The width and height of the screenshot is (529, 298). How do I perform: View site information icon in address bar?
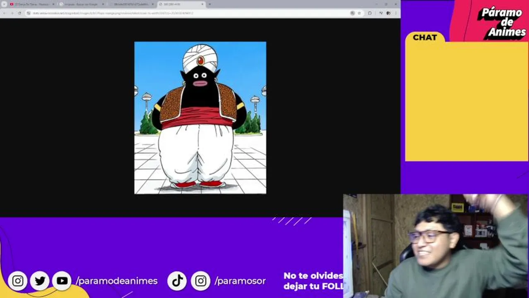pos(29,13)
